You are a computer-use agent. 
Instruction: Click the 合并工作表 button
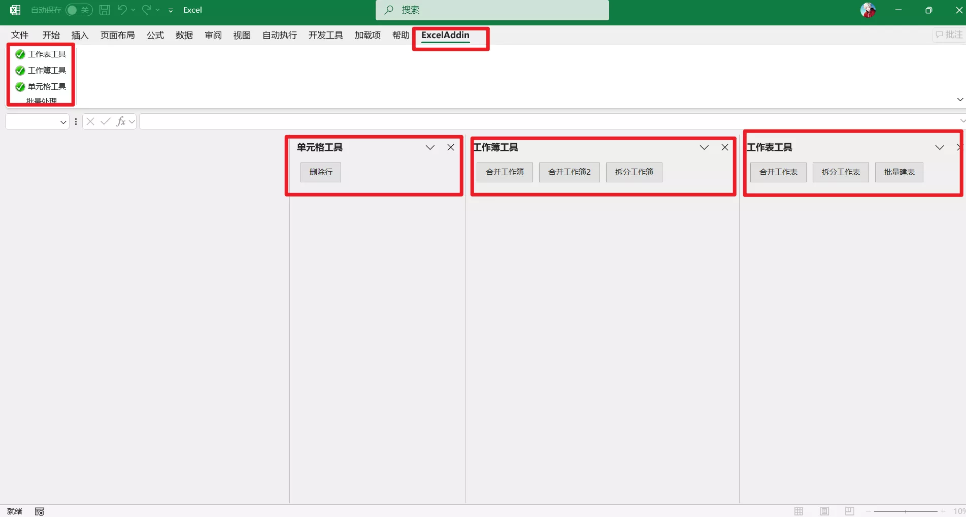pyautogui.click(x=778, y=172)
